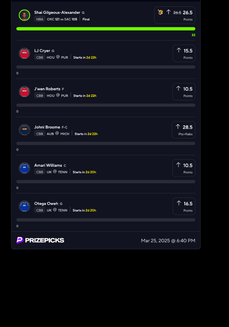Select Otega Oweh's 16.5 Points projection box

[x=184, y=206]
